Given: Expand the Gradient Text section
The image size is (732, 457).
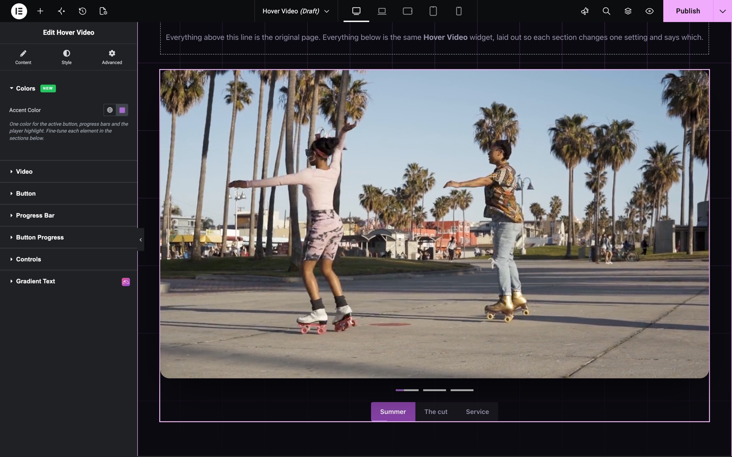Looking at the screenshot, I should [69, 281].
